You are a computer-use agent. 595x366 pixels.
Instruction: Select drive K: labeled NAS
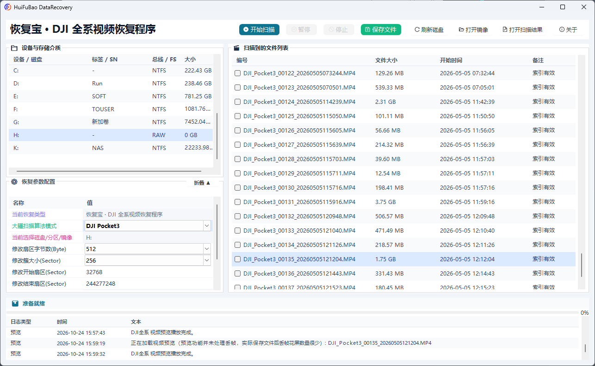point(111,148)
